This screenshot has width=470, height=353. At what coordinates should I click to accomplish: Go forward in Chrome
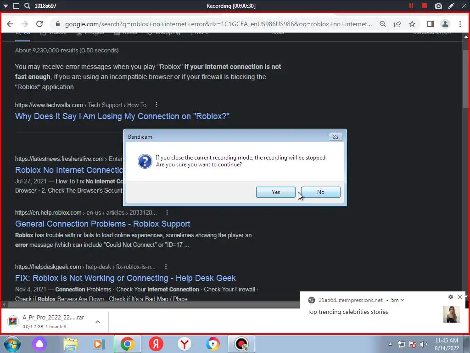tap(25, 24)
